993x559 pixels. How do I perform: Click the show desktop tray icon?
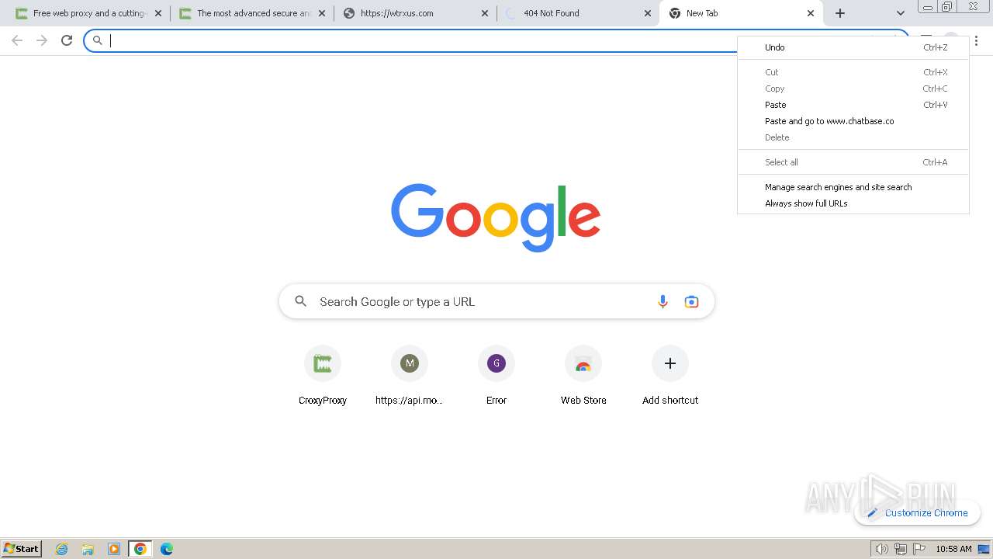pos(984,549)
